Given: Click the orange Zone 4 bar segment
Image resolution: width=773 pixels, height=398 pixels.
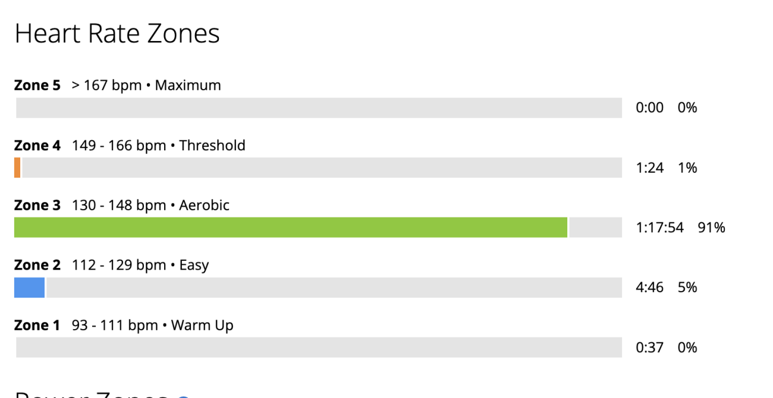Looking at the screenshot, I should [17, 168].
